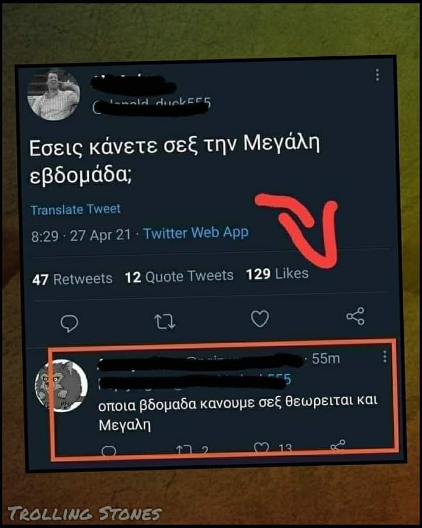The image size is (422, 528).
Task: Open the main tweet author's profile photo
Action: [x=53, y=94]
